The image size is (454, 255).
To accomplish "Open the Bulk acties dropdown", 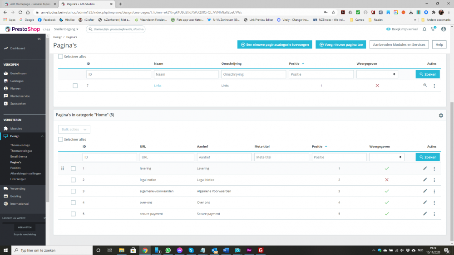I will (74, 130).
